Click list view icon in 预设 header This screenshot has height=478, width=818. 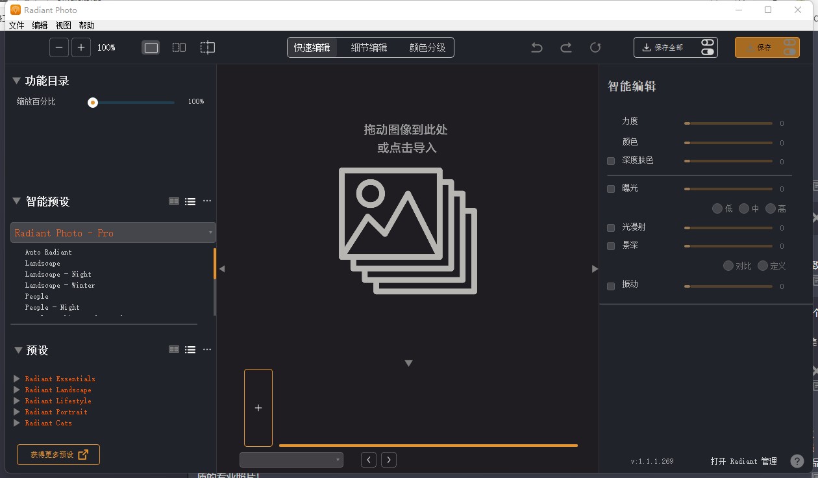[x=190, y=349]
